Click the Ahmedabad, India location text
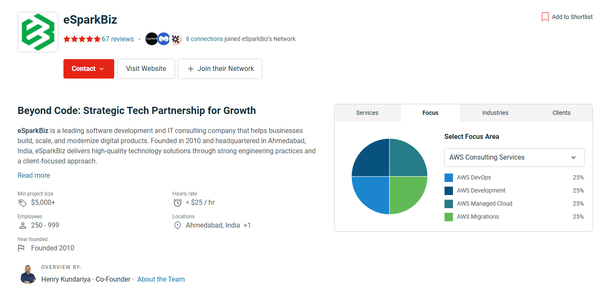Image resolution: width=612 pixels, height=293 pixels. [x=213, y=225]
